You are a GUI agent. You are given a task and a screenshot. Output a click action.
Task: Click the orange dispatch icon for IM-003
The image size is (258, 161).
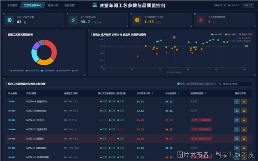tap(244, 120)
